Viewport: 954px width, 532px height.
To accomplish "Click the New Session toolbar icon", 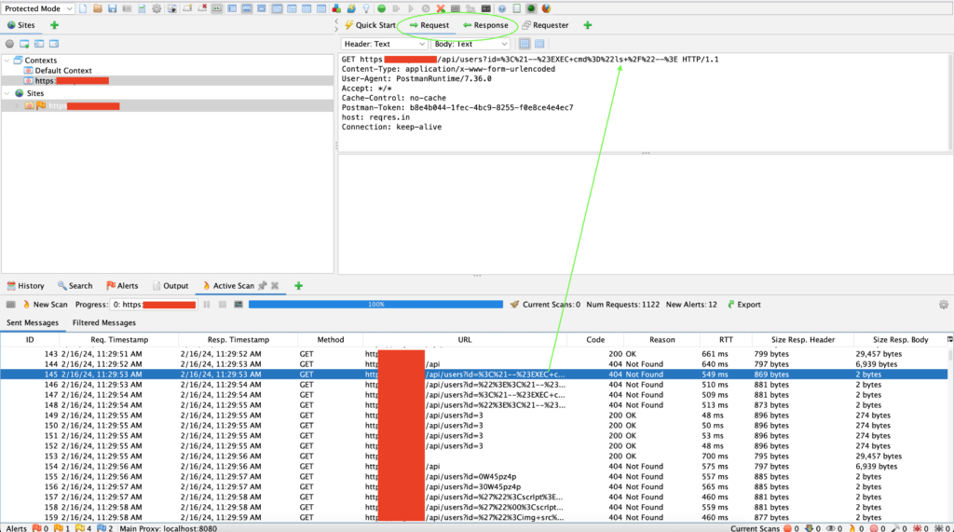I will tap(83, 8).
